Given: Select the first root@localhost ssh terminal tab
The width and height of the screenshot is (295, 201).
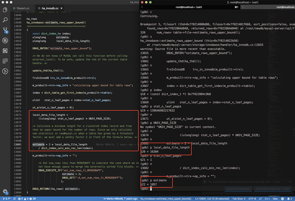Looking at the screenshot, I should [189, 7].
